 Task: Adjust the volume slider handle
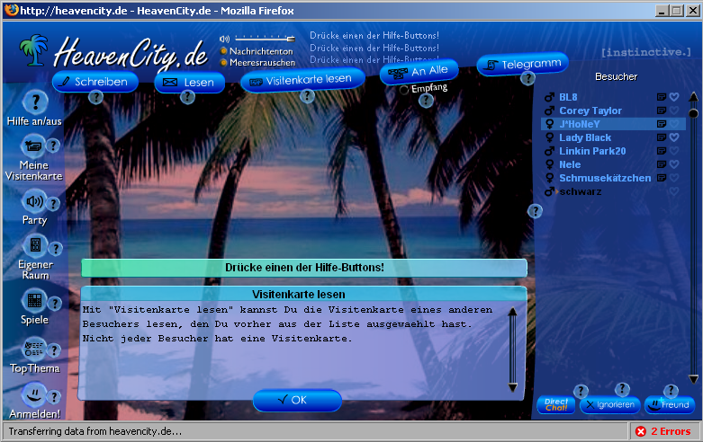291,39
